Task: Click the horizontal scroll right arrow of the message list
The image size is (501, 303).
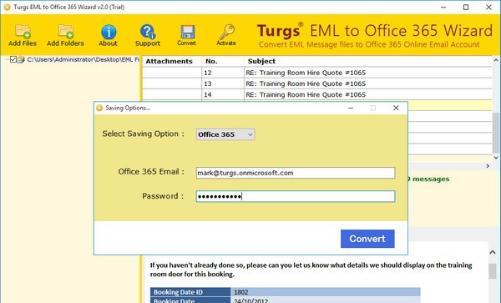Action: point(488,166)
